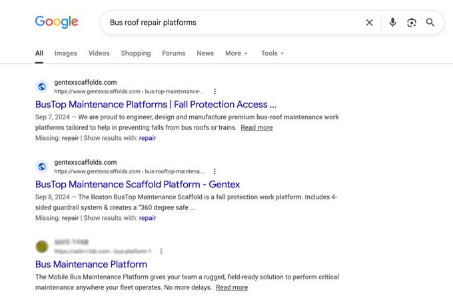This screenshot has width=453, height=296.
Task: Click globe favicon of second gentexscaffolds result
Action: pyautogui.click(x=42, y=167)
